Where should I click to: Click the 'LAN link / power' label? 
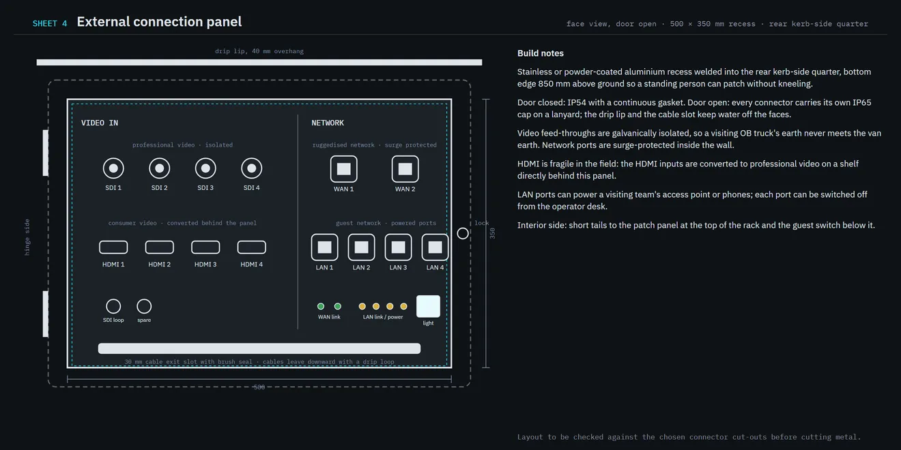(x=383, y=317)
